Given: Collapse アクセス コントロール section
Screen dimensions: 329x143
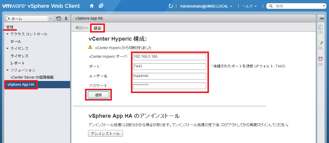Looking at the screenshot, I should tap(8, 34).
